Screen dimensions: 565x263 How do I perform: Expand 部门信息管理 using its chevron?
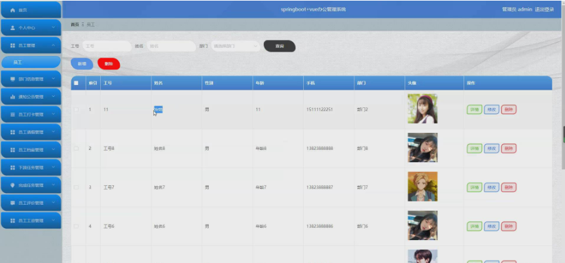click(53, 79)
